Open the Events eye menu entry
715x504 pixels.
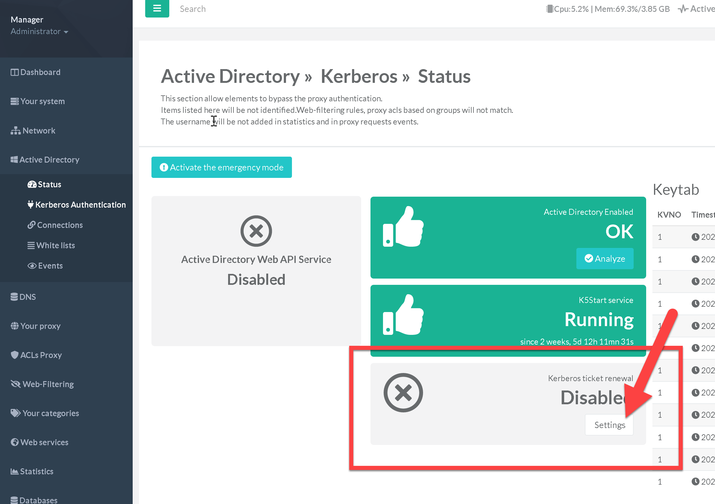(45, 266)
